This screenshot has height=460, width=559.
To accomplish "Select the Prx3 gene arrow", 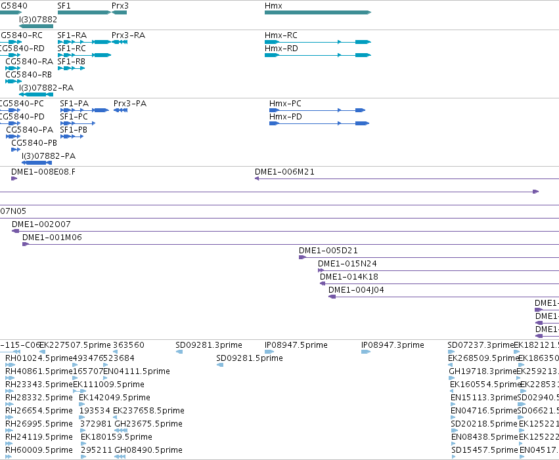I will (x=119, y=12).
